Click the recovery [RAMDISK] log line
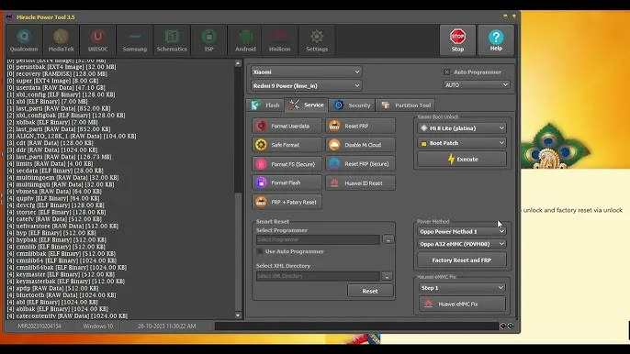 (x=57, y=74)
